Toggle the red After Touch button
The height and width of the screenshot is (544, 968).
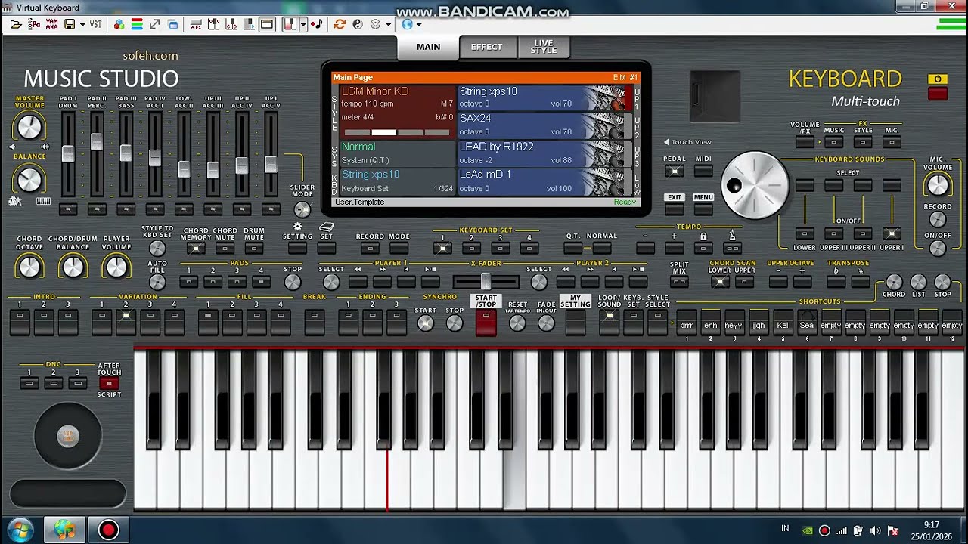(109, 383)
